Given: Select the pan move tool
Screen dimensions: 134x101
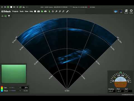Looking at the screenshot, I should (x=53, y=12).
